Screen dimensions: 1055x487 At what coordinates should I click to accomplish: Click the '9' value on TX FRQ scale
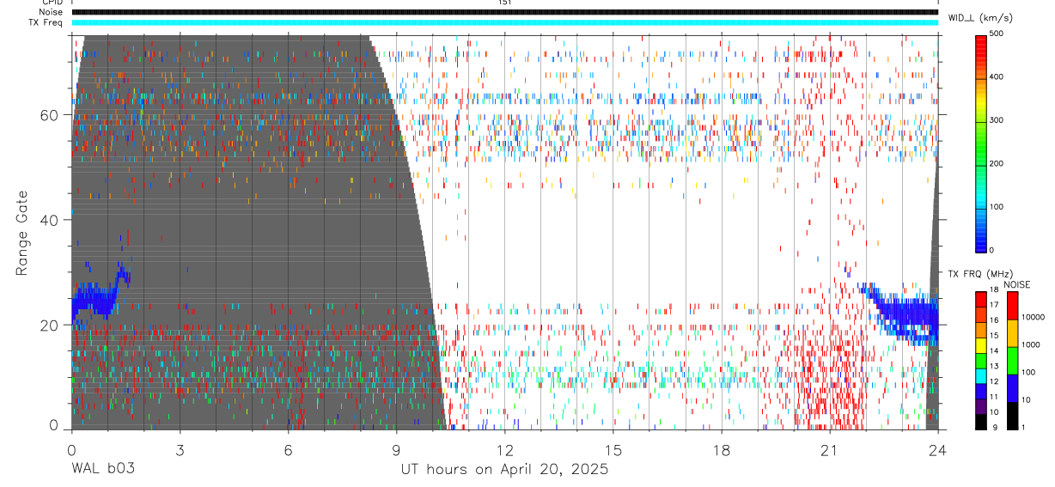click(x=995, y=428)
